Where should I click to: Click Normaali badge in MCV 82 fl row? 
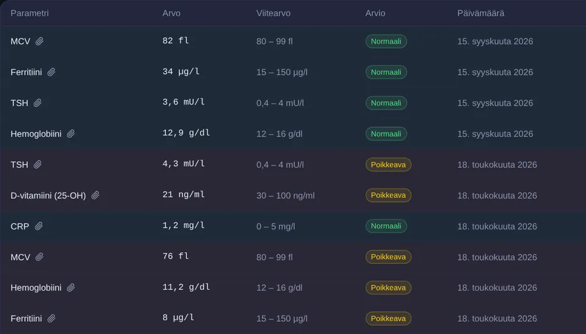click(386, 41)
